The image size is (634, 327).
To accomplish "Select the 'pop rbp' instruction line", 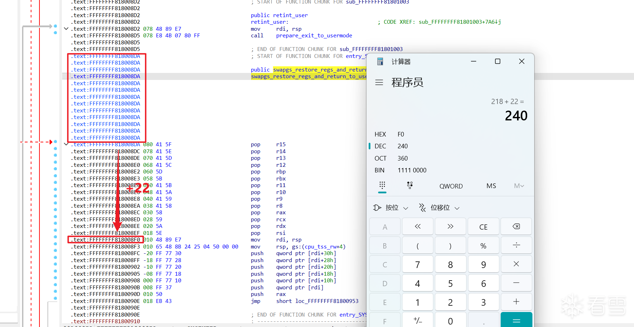I will tap(268, 172).
